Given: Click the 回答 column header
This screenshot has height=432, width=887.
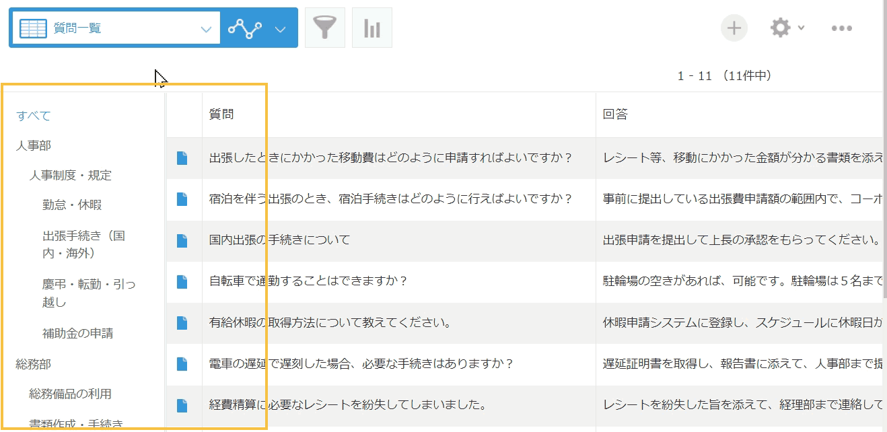Looking at the screenshot, I should pos(614,112).
